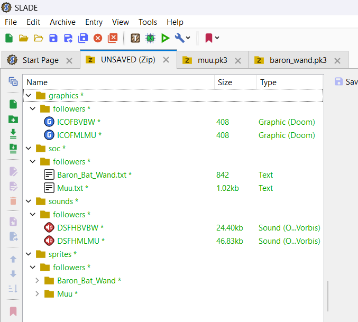Open the Map Editor icon

coord(150,38)
